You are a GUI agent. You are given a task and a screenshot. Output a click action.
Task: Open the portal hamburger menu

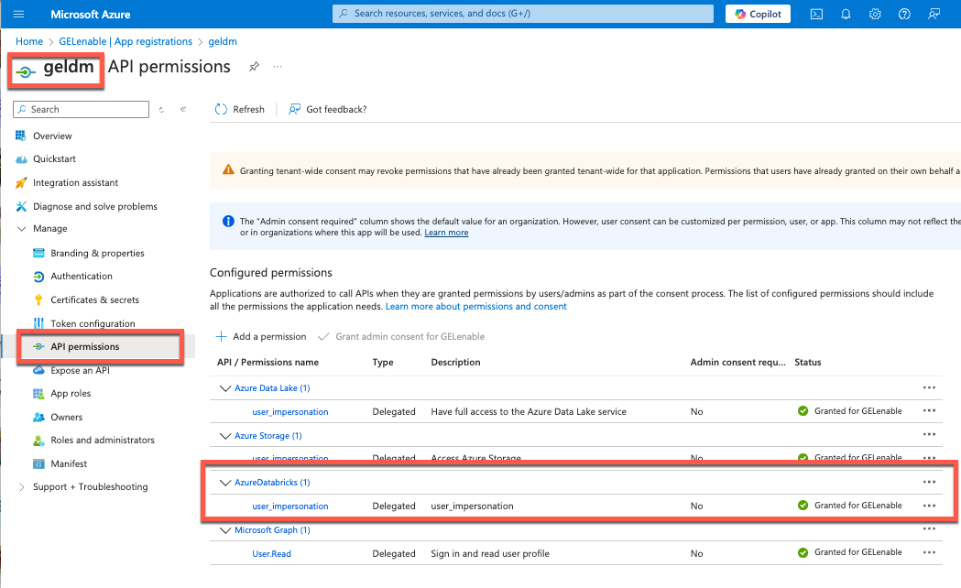coord(18,14)
